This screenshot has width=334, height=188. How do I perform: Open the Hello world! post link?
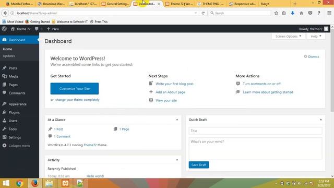(x=95, y=176)
